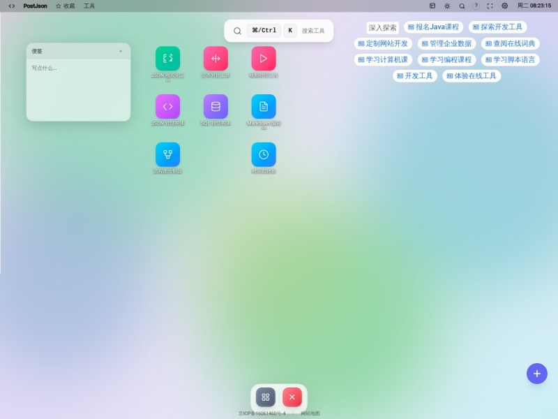Click the purple plus floating button
558x419 pixels.
[x=537, y=374]
